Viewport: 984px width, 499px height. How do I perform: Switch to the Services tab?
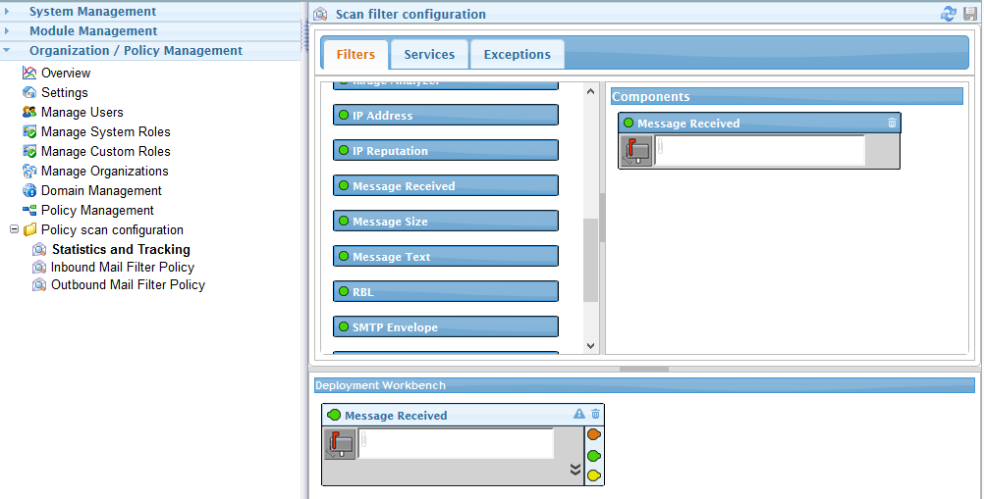click(x=429, y=55)
